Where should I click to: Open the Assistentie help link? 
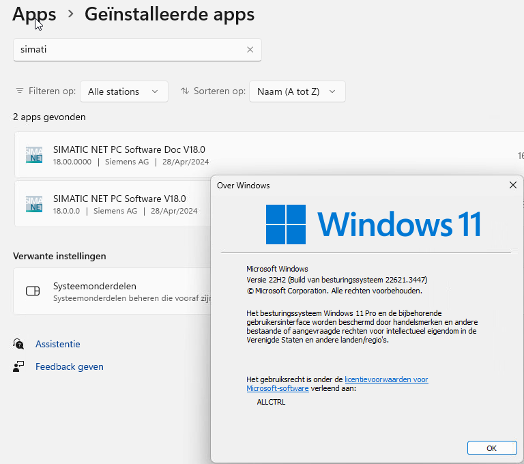point(58,344)
